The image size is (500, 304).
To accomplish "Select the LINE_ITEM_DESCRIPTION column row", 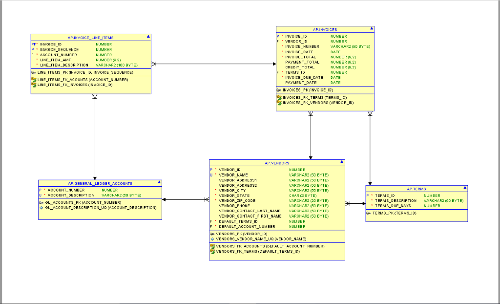I will pos(64,65).
